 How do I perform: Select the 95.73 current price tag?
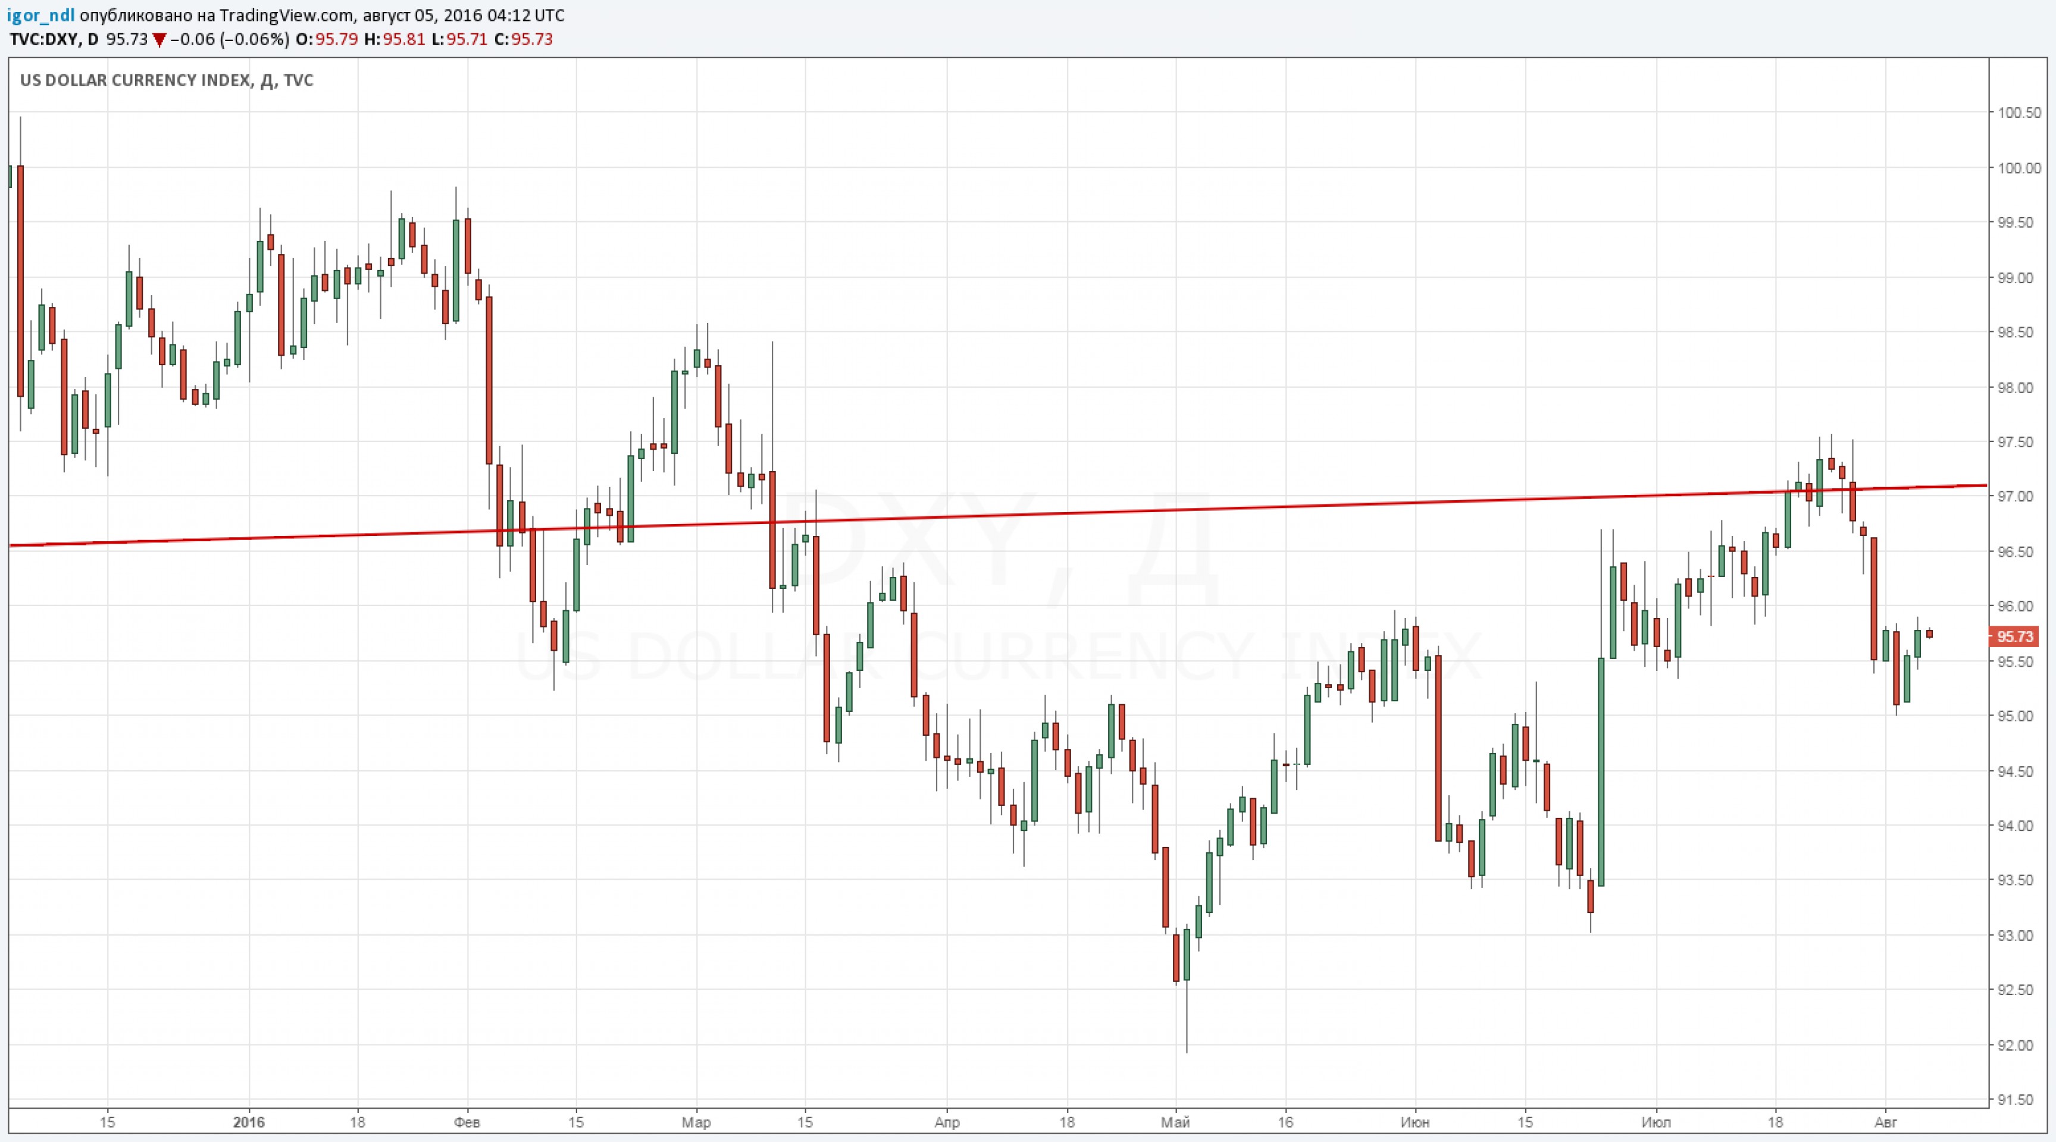2014,636
